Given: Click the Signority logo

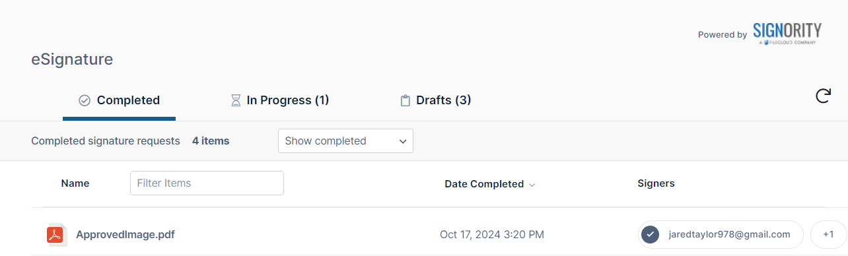Looking at the screenshot, I should pos(787,34).
